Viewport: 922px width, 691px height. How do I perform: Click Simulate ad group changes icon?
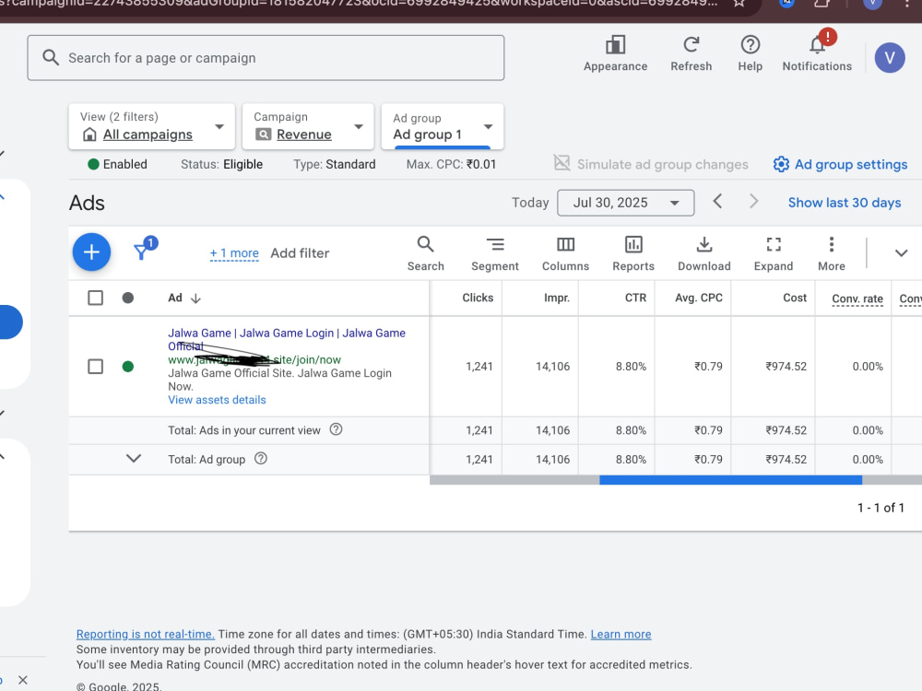click(x=562, y=163)
